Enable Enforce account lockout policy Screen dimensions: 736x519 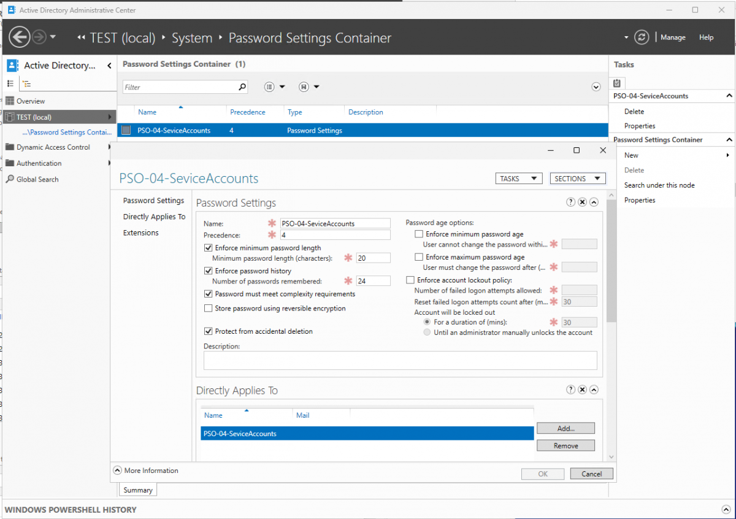410,280
